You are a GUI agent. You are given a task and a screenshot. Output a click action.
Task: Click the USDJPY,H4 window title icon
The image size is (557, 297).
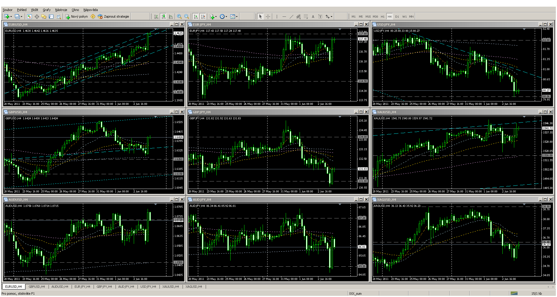(374, 25)
